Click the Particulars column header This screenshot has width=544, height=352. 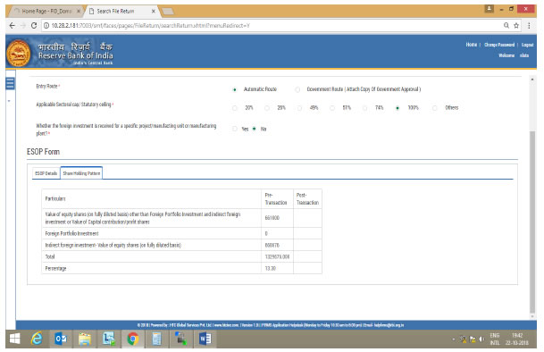click(55, 198)
